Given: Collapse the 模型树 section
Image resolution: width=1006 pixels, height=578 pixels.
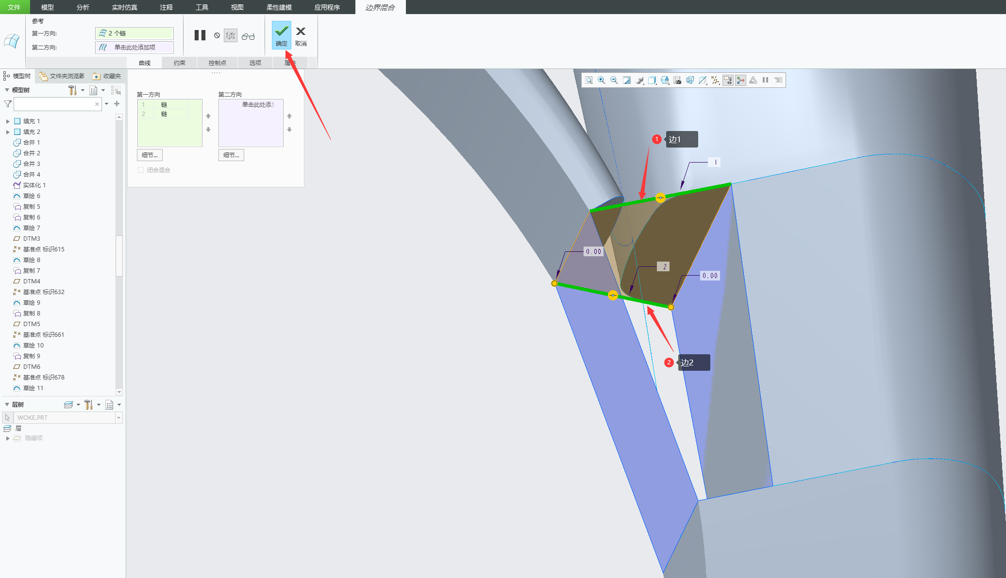Looking at the screenshot, I should (x=7, y=90).
